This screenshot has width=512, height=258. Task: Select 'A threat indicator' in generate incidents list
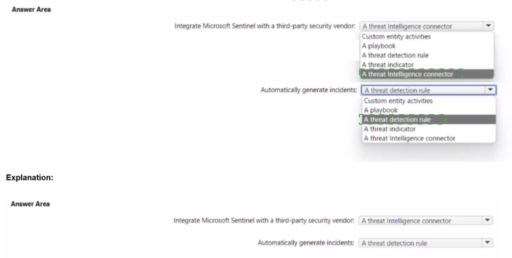pos(390,129)
